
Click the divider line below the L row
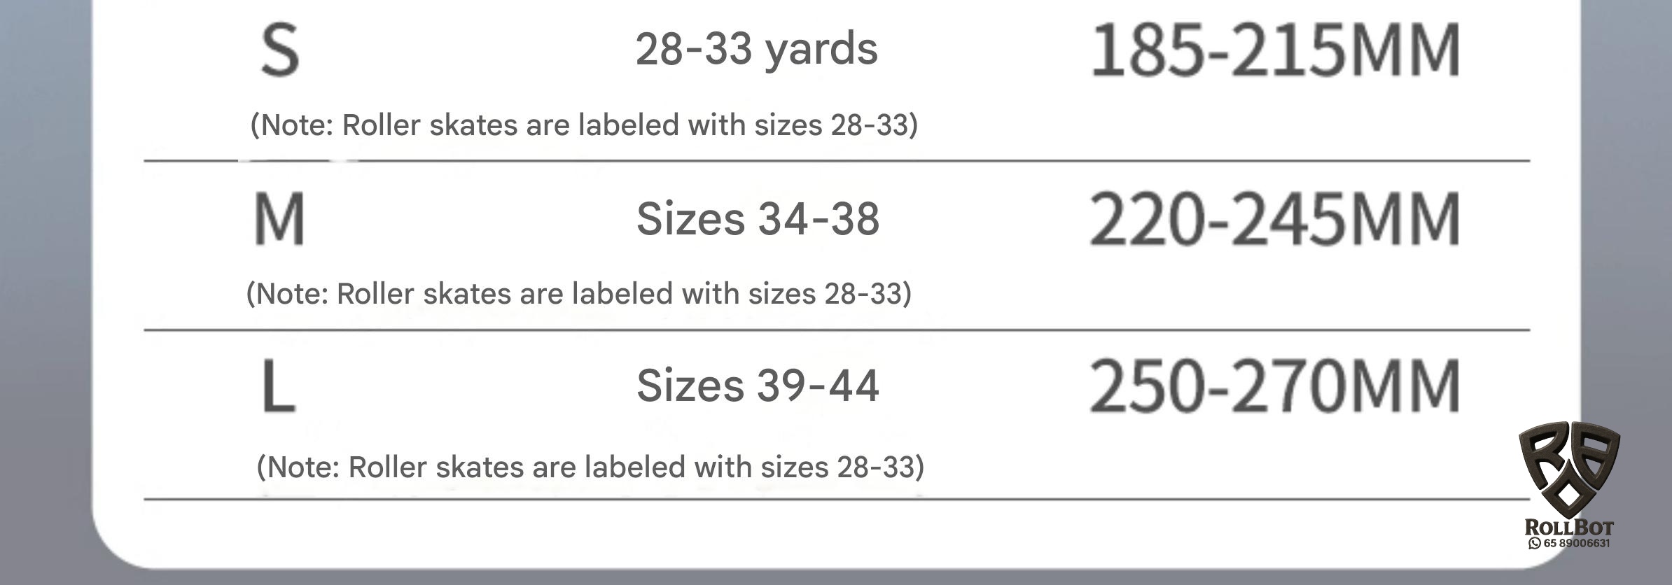837,500
